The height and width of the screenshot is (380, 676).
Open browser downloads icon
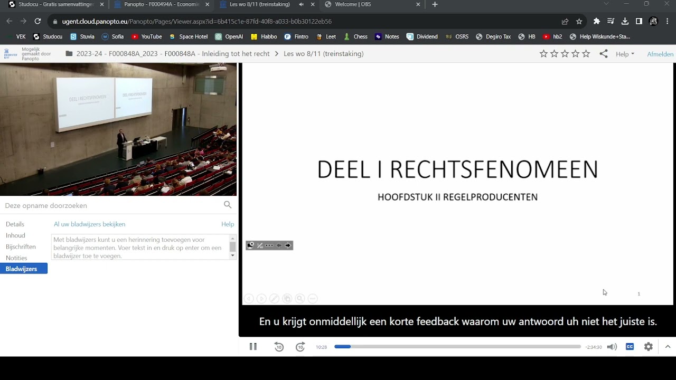pyautogui.click(x=625, y=21)
